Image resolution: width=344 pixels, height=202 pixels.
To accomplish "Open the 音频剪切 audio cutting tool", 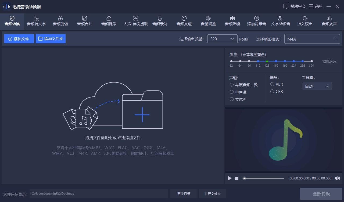I will (x=60, y=21).
